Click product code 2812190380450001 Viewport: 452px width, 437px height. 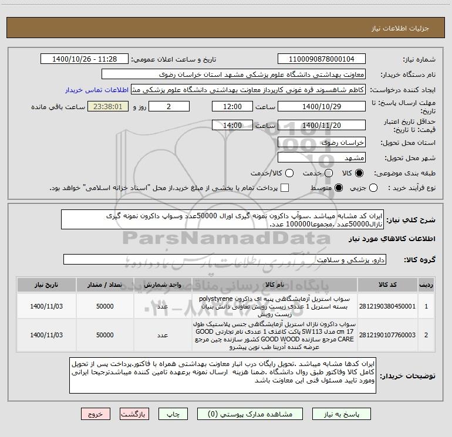pos(387,306)
